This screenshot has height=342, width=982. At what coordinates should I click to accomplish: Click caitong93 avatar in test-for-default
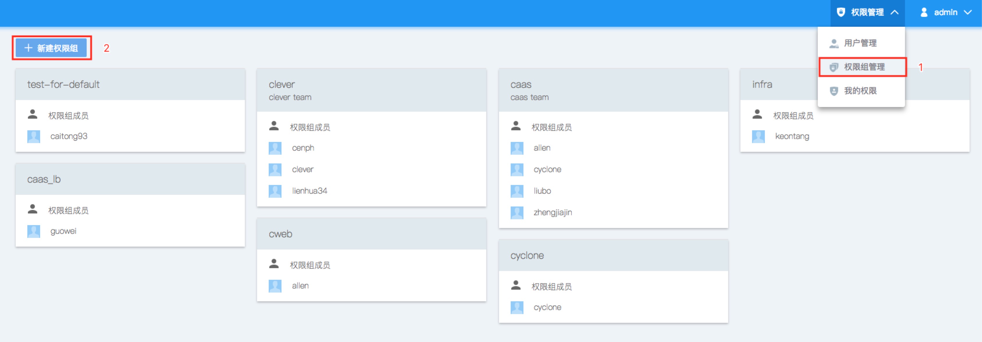[x=33, y=136]
